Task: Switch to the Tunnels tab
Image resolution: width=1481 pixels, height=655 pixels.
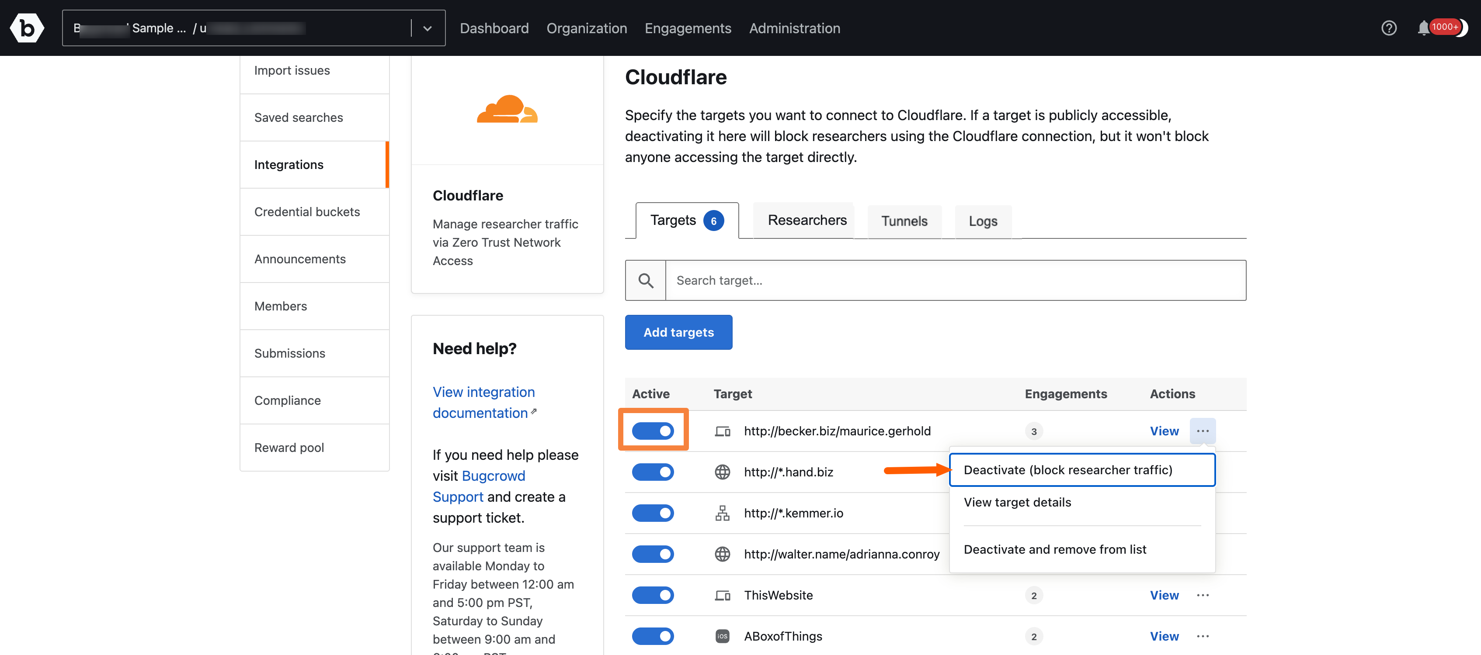Action: [x=904, y=221]
